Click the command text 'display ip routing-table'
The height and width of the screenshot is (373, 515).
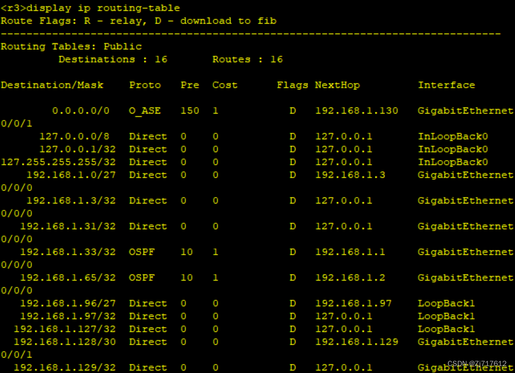tap(103, 8)
